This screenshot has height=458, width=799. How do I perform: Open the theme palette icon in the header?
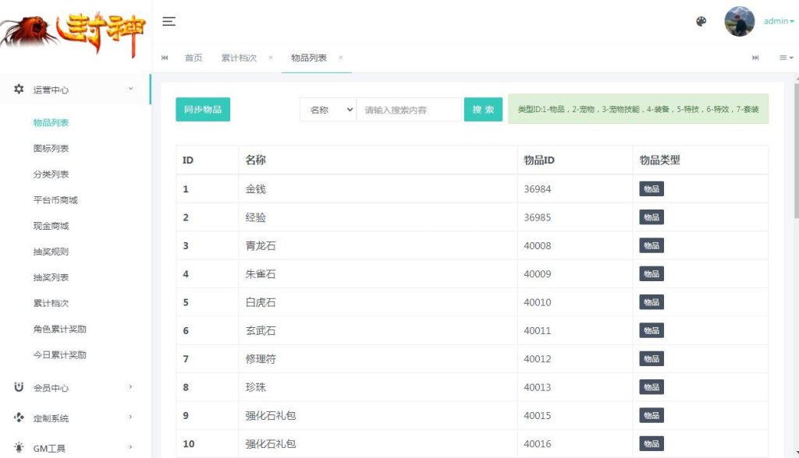point(700,22)
